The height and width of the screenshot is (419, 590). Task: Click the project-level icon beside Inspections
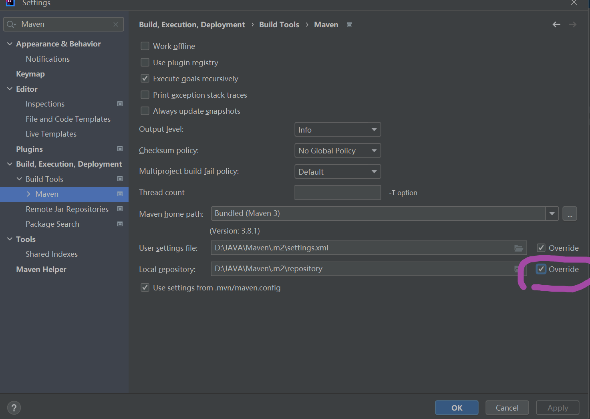point(120,104)
